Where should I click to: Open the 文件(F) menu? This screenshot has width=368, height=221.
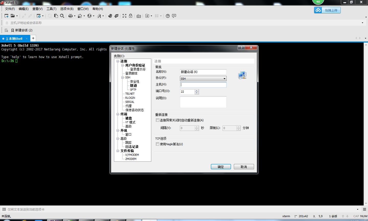click(x=10, y=9)
